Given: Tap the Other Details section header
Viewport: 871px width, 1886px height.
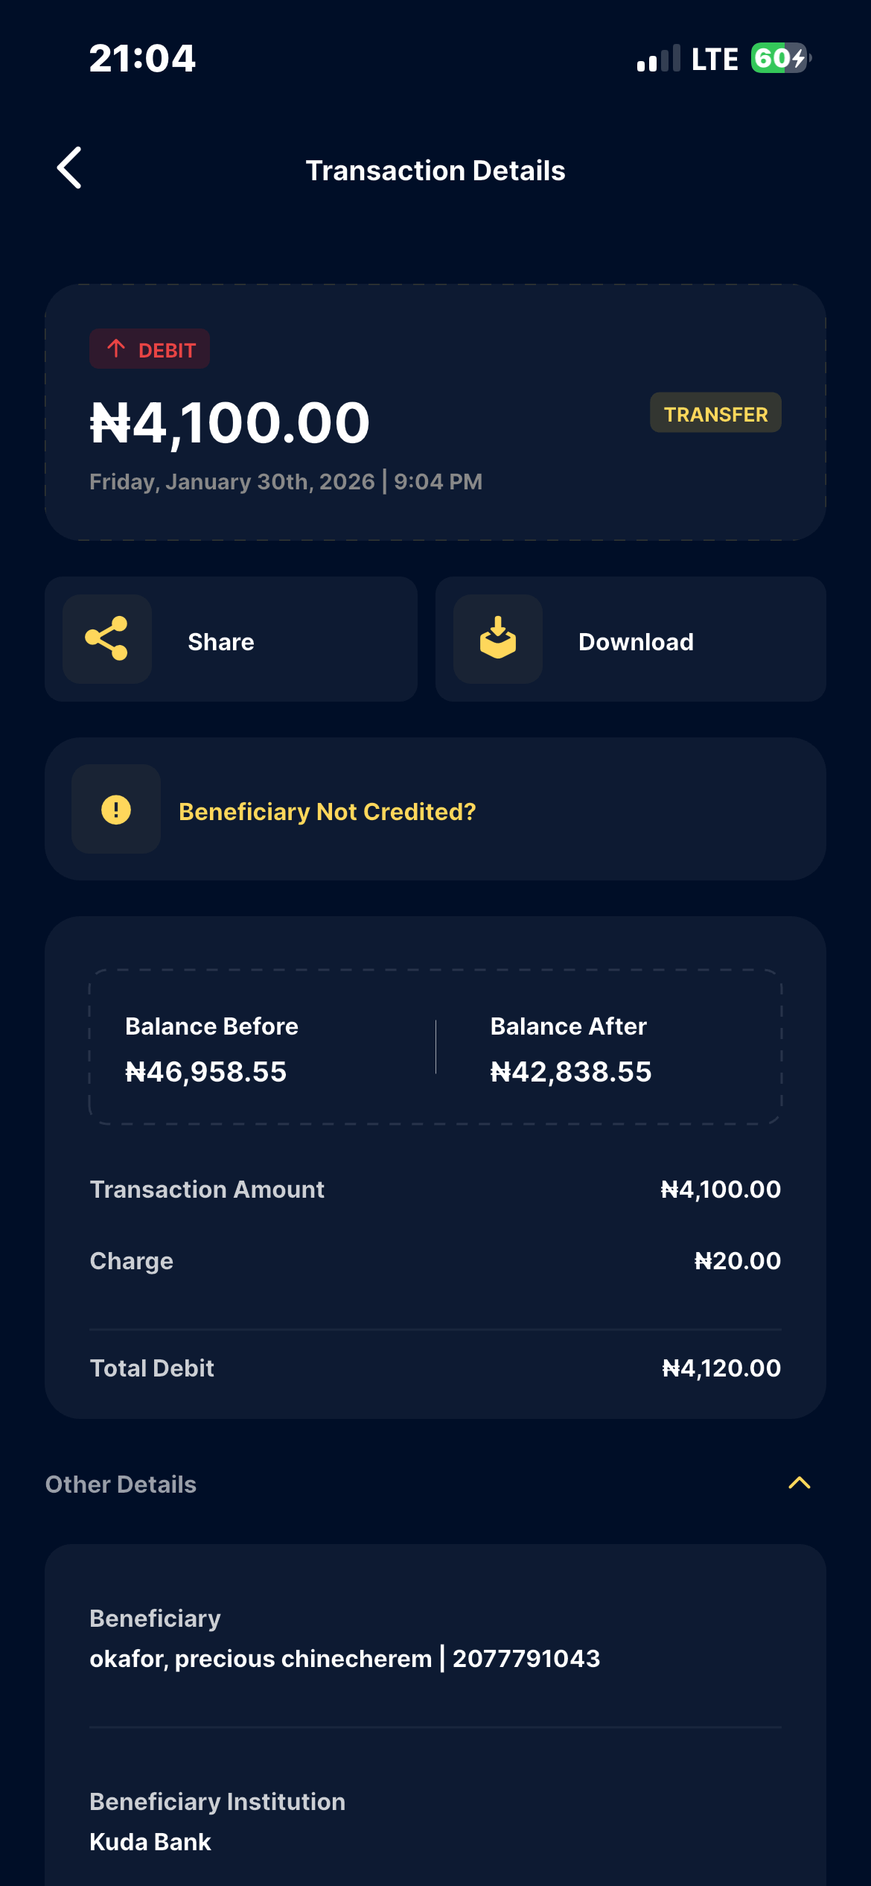Looking at the screenshot, I should point(121,1485).
